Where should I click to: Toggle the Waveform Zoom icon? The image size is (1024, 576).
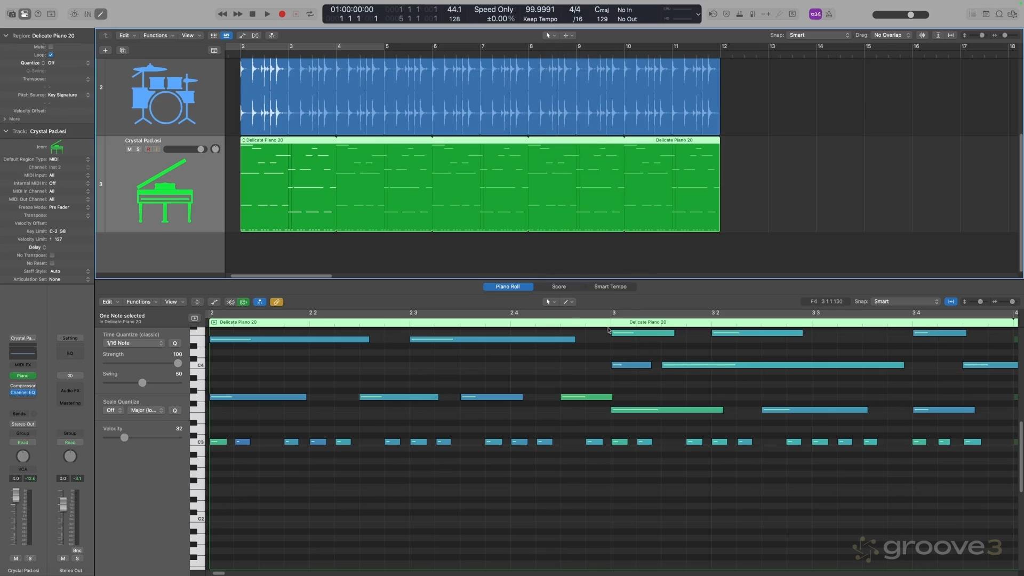pos(922,35)
